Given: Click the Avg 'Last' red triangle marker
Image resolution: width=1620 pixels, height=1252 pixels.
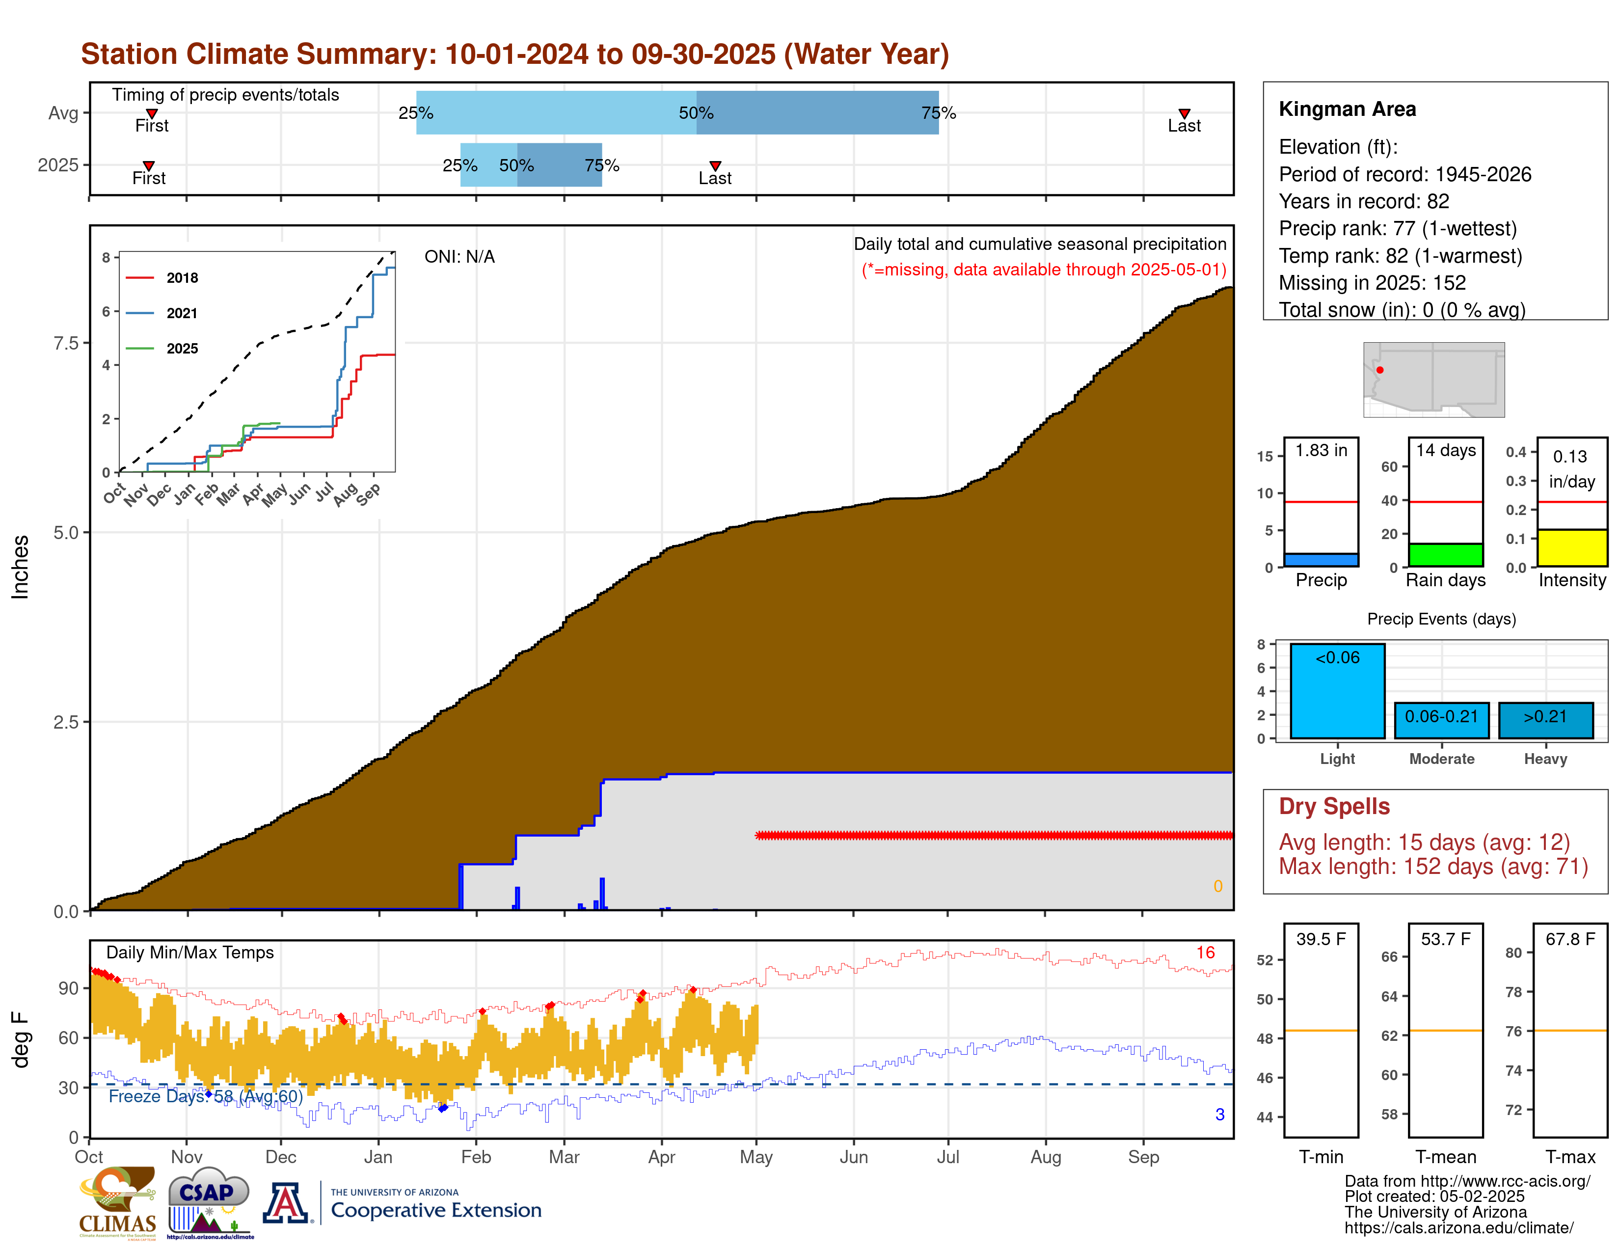Looking at the screenshot, I should (x=1185, y=113).
